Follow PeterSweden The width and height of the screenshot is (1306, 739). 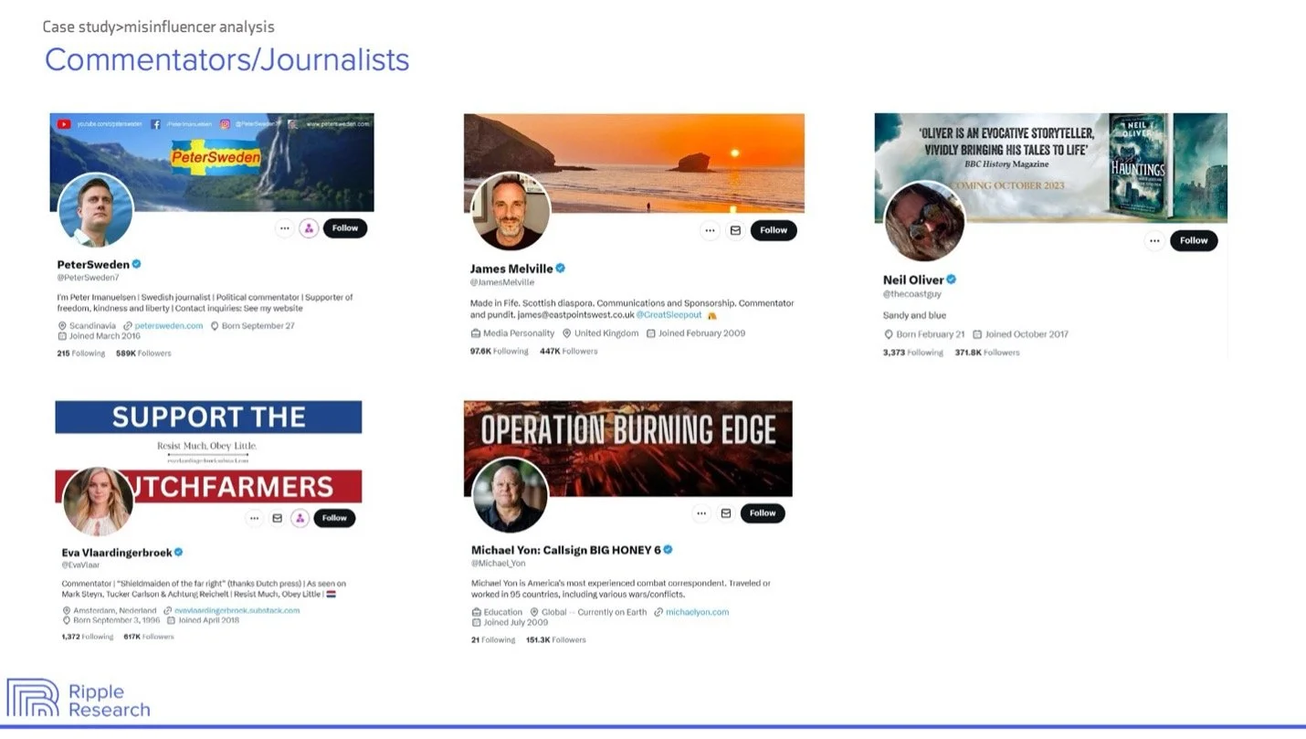(x=345, y=228)
